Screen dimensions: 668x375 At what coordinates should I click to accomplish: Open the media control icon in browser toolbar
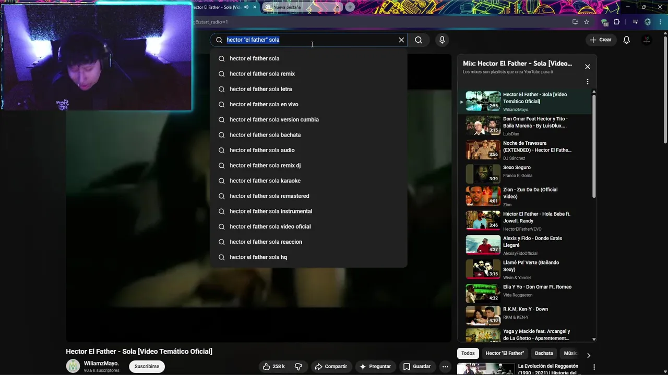635,22
